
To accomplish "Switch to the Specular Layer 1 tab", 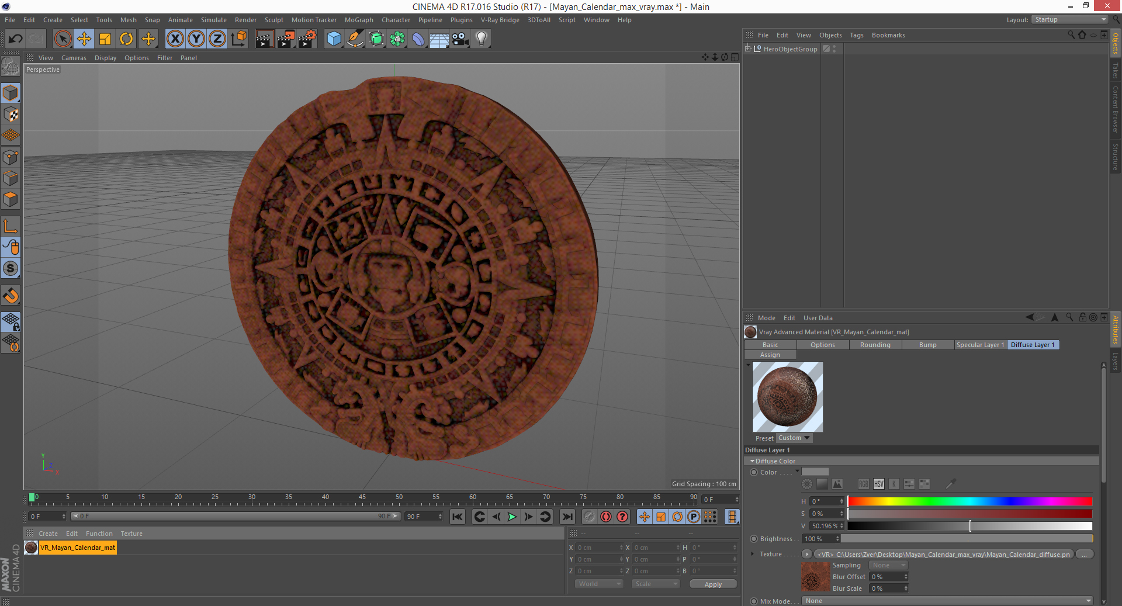I will pos(980,345).
